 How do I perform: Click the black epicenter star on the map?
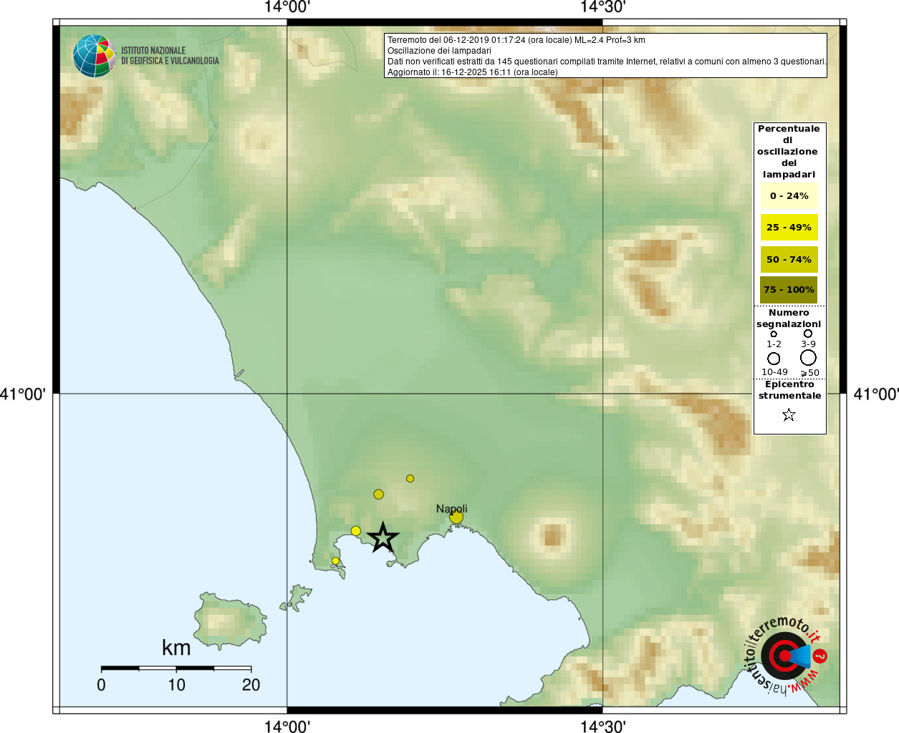tap(383, 538)
